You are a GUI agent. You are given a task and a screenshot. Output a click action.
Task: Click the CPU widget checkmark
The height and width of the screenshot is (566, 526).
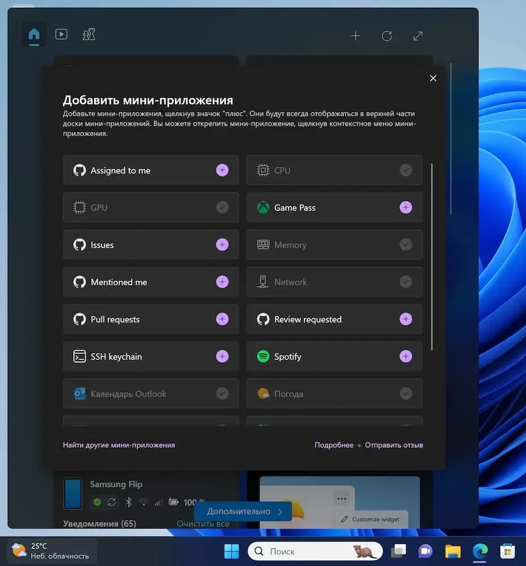click(x=406, y=170)
